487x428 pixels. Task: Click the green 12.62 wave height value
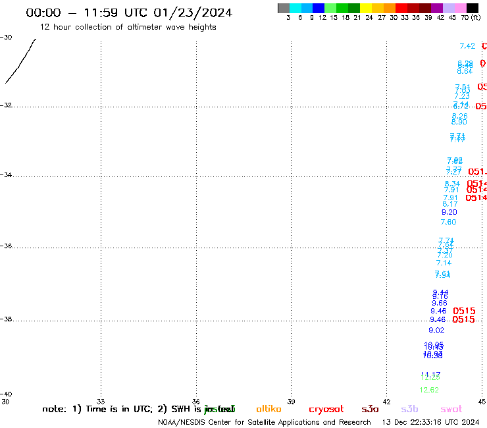point(429,390)
